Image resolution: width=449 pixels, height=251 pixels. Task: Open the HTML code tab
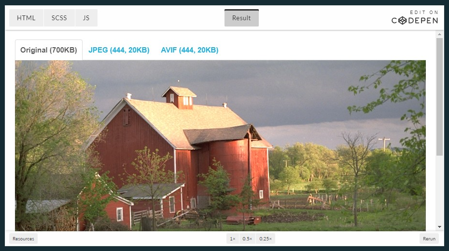click(x=26, y=18)
